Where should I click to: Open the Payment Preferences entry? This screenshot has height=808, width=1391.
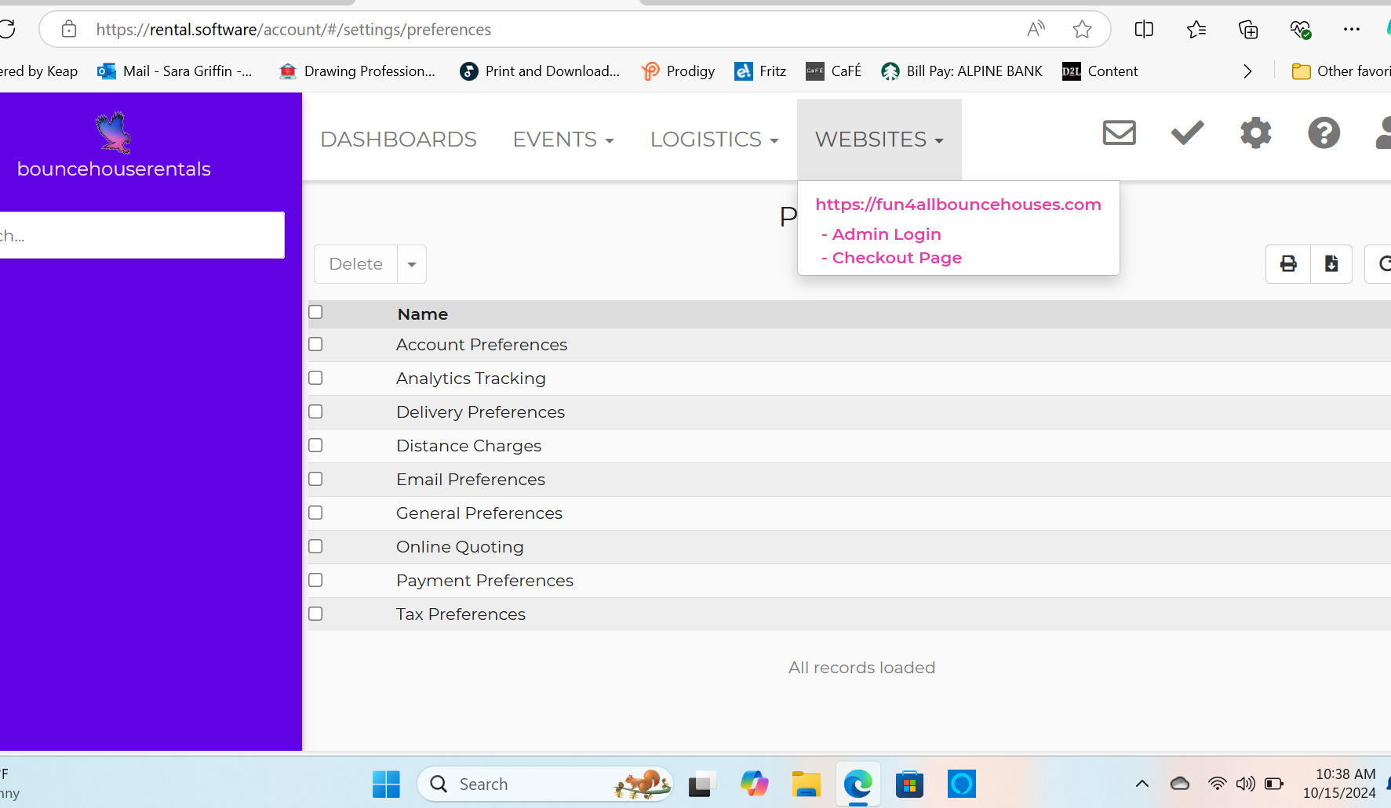click(484, 581)
